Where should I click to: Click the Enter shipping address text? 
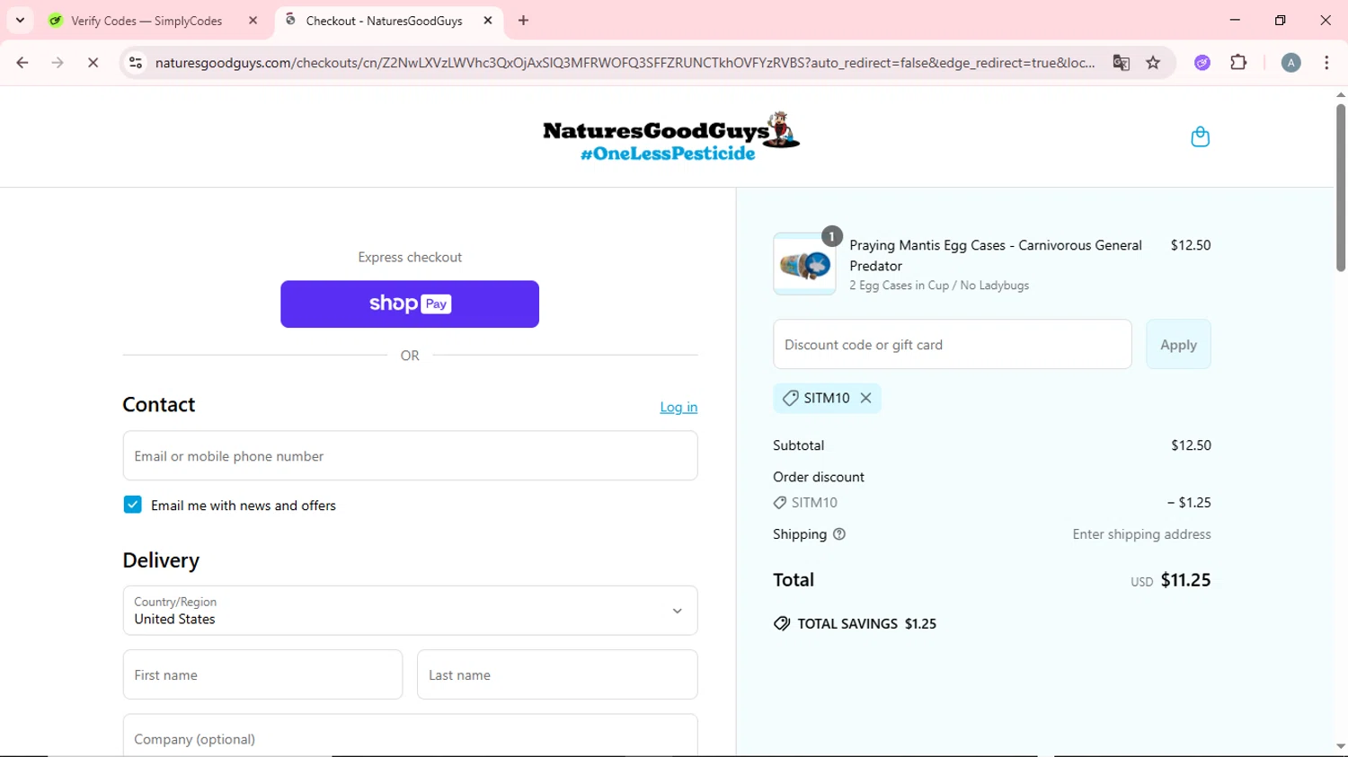pos(1141,534)
